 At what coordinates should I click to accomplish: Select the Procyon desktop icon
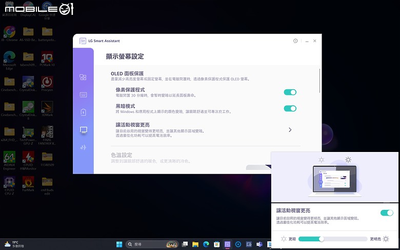(x=47, y=84)
